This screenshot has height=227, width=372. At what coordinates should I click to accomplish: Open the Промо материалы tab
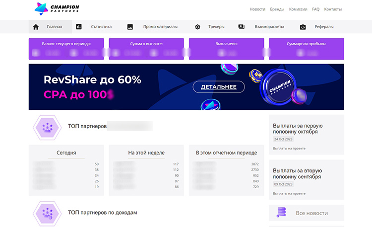pyautogui.click(x=160, y=27)
